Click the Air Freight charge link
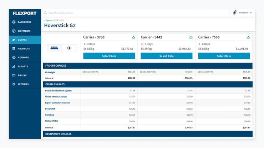 click(50, 73)
